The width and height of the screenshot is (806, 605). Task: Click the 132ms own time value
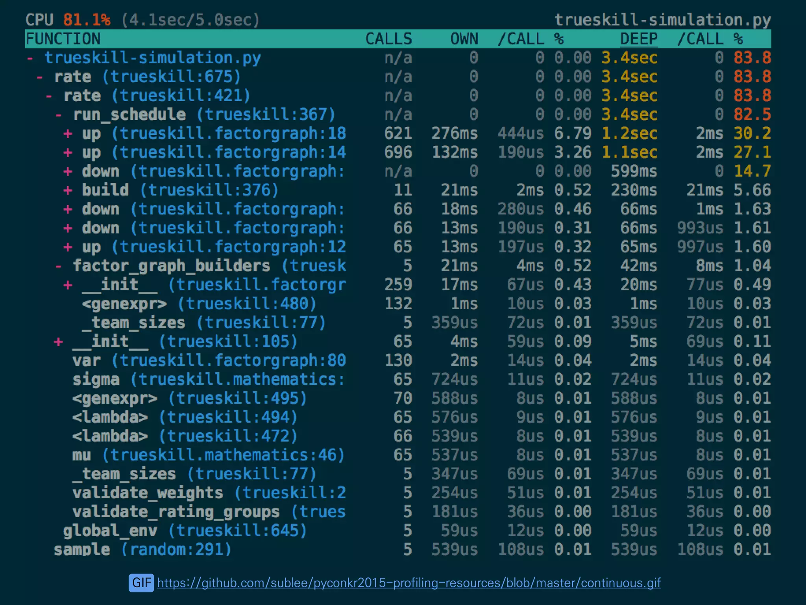[455, 153]
